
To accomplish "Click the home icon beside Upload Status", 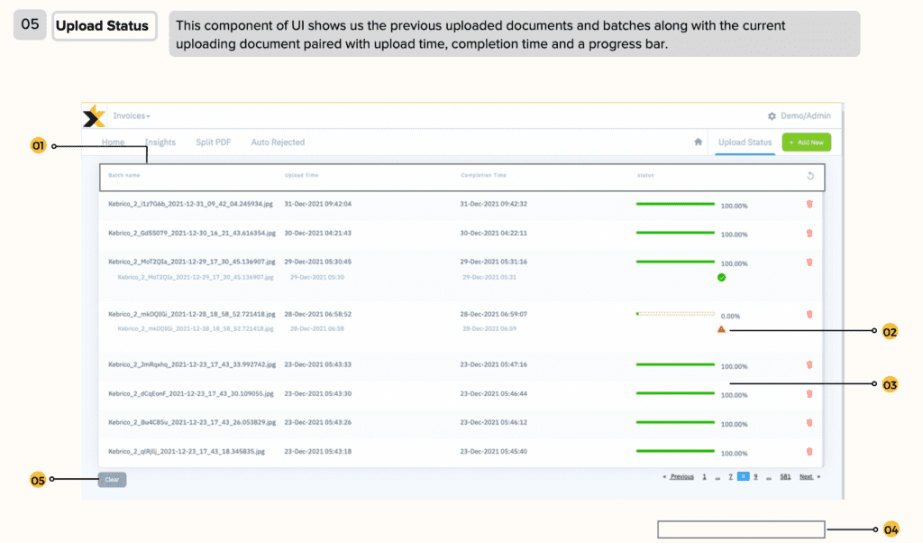I will (698, 143).
